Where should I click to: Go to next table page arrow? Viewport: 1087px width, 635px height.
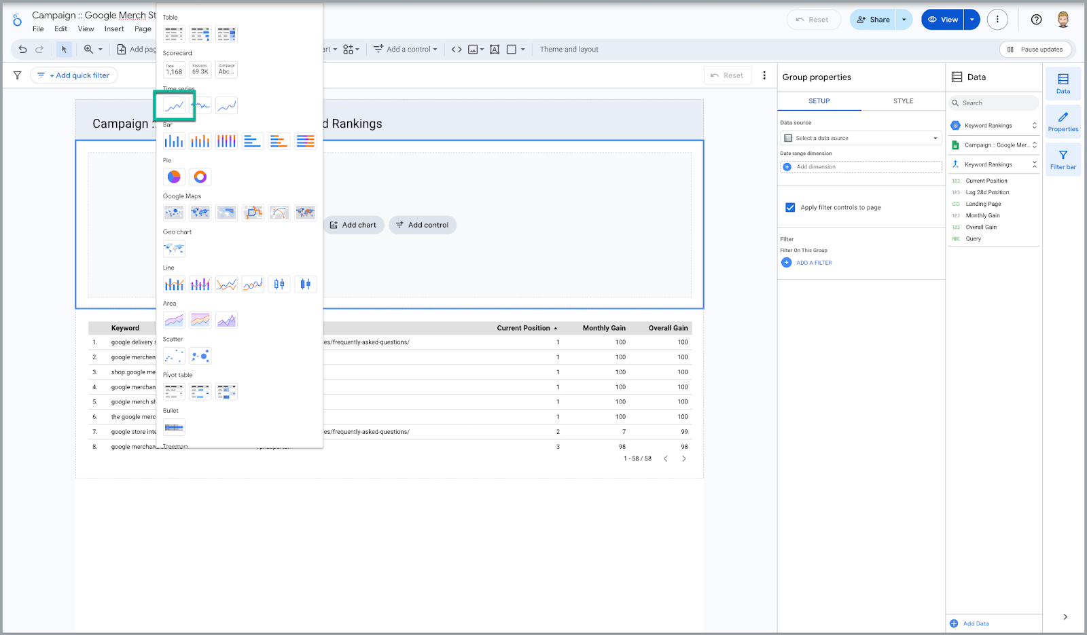pyautogui.click(x=684, y=458)
